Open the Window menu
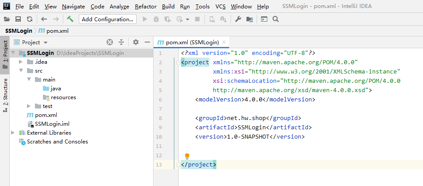 (242, 7)
